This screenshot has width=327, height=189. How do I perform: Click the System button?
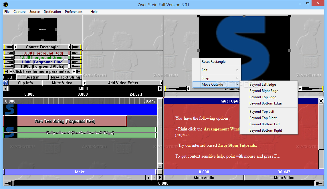[x=32, y=77]
